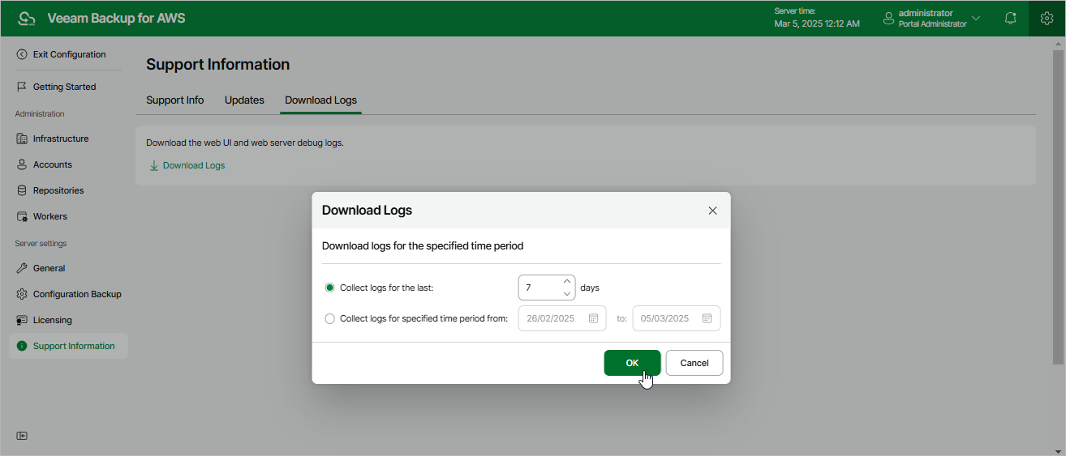The height and width of the screenshot is (456, 1066).
Task: Collapse sidebar using bottom-left panel icon
Action: [22, 436]
